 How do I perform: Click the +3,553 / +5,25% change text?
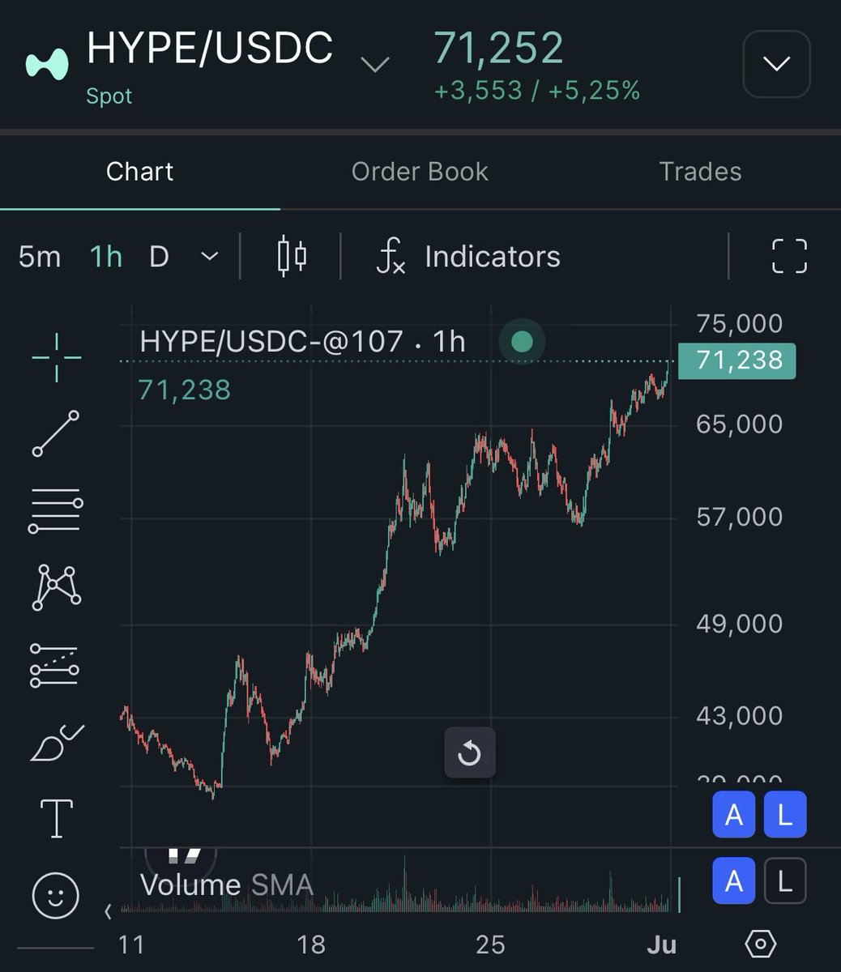click(x=537, y=91)
